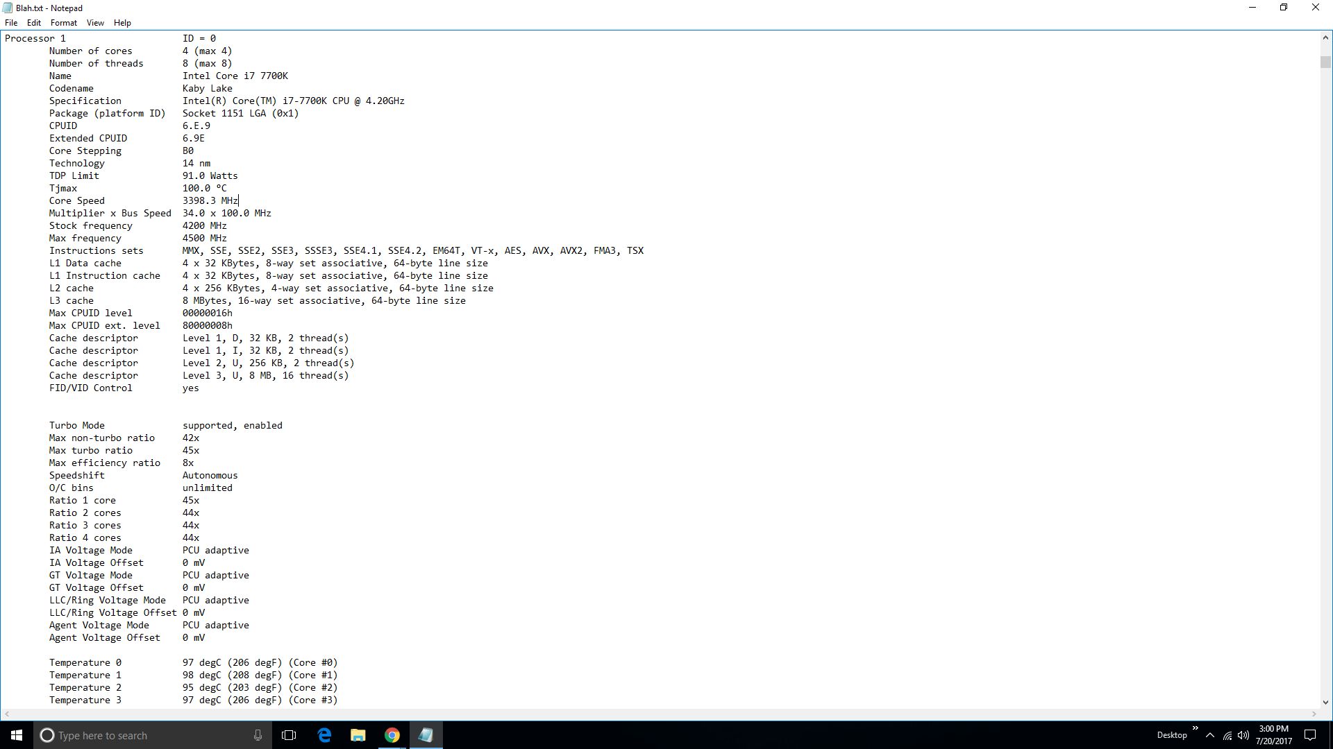Open the taskbar clock showing 3:00 PM
Image resolution: width=1333 pixels, height=749 pixels.
point(1274,735)
